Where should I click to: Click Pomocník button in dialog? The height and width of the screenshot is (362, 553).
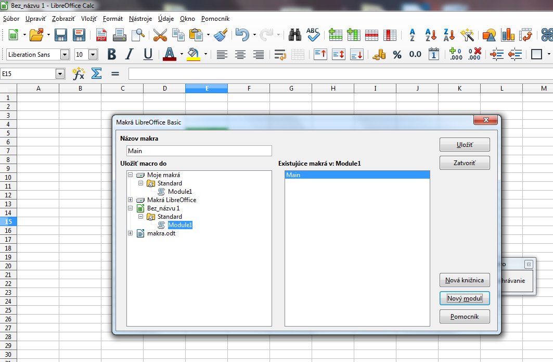tap(465, 317)
